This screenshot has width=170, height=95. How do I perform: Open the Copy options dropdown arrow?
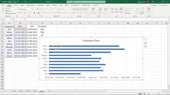12,11
